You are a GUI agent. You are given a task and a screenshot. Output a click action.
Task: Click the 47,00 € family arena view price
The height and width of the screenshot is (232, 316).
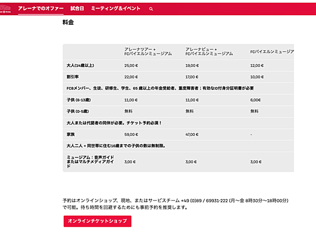pos(192,134)
